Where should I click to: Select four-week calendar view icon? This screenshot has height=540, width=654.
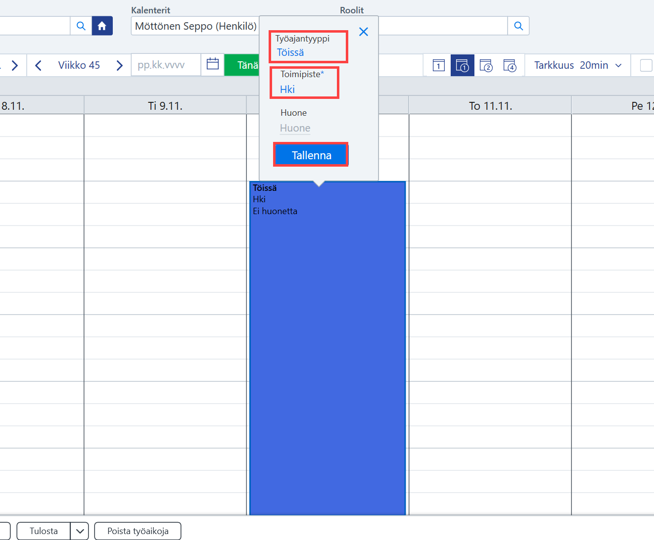(x=510, y=65)
